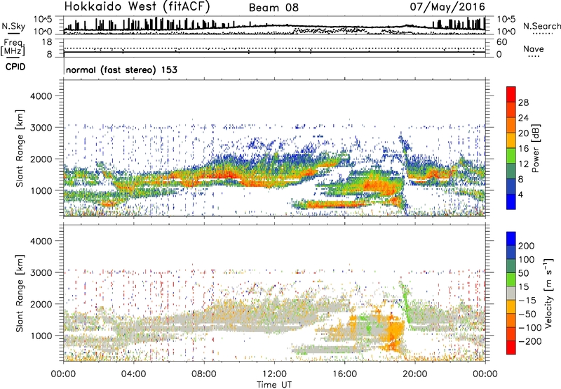Click the plot title "Hokkaido West (fitACF)"

[x=137, y=6]
